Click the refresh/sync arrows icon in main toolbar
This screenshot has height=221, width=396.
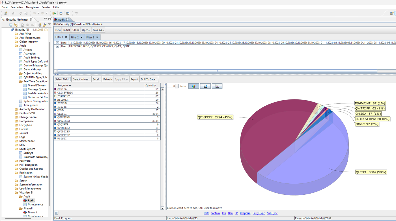pyautogui.click(x=14, y=13)
